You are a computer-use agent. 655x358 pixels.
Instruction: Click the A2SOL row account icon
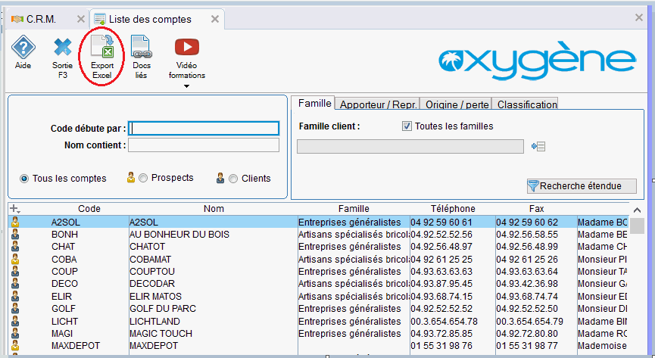[15, 222]
